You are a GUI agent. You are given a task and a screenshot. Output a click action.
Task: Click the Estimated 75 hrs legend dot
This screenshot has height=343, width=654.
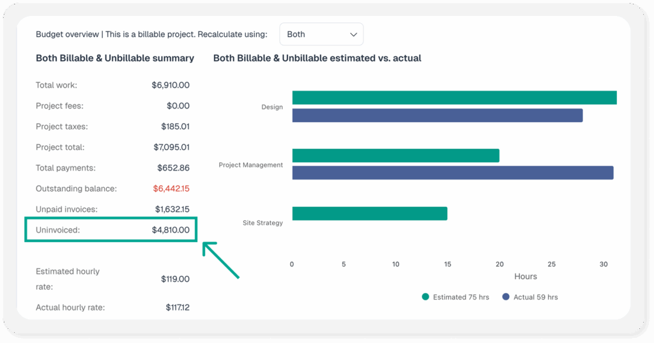pyautogui.click(x=425, y=297)
